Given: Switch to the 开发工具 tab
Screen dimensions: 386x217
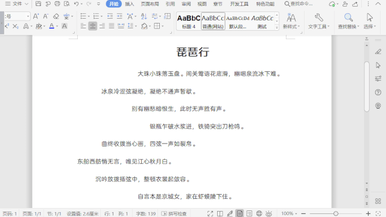Looking at the screenshot, I should pyautogui.click(x=239, y=4).
